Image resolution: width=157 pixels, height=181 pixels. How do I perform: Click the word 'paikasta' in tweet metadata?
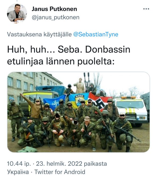click(95, 164)
